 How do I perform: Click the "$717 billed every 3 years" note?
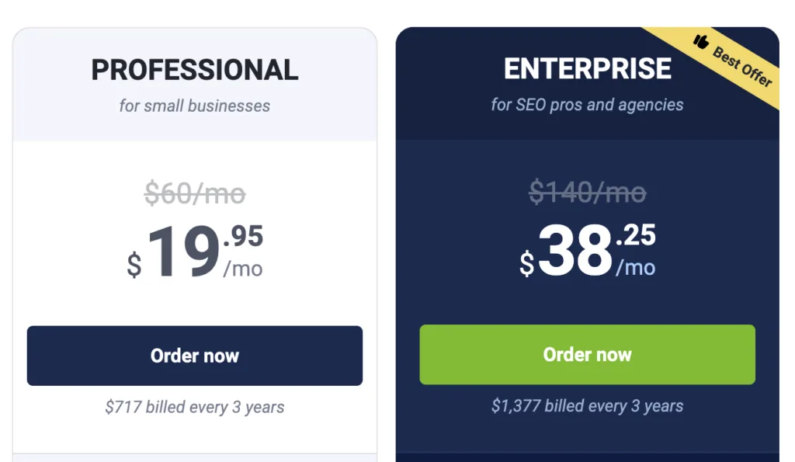point(195,407)
